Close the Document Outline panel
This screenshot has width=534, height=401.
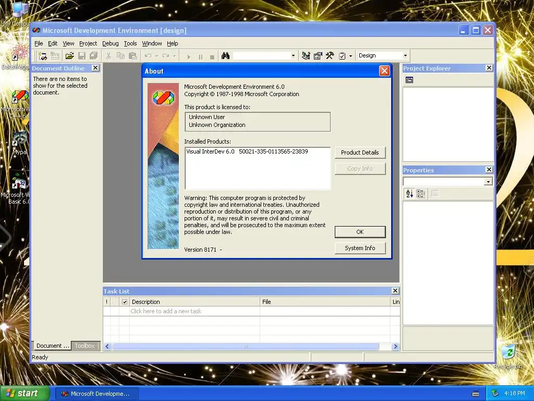tap(96, 68)
